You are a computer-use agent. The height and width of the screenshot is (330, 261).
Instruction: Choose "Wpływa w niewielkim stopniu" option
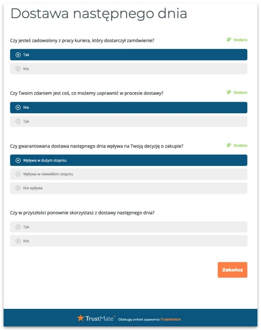(x=128, y=174)
